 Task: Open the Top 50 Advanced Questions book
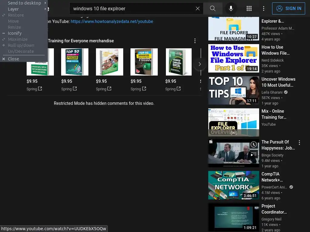[x=144, y=62]
